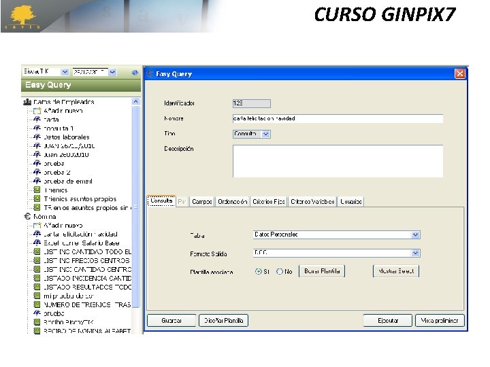
Task: Click the green report icon beside Trienios asuntos propios
Action: coord(37,198)
